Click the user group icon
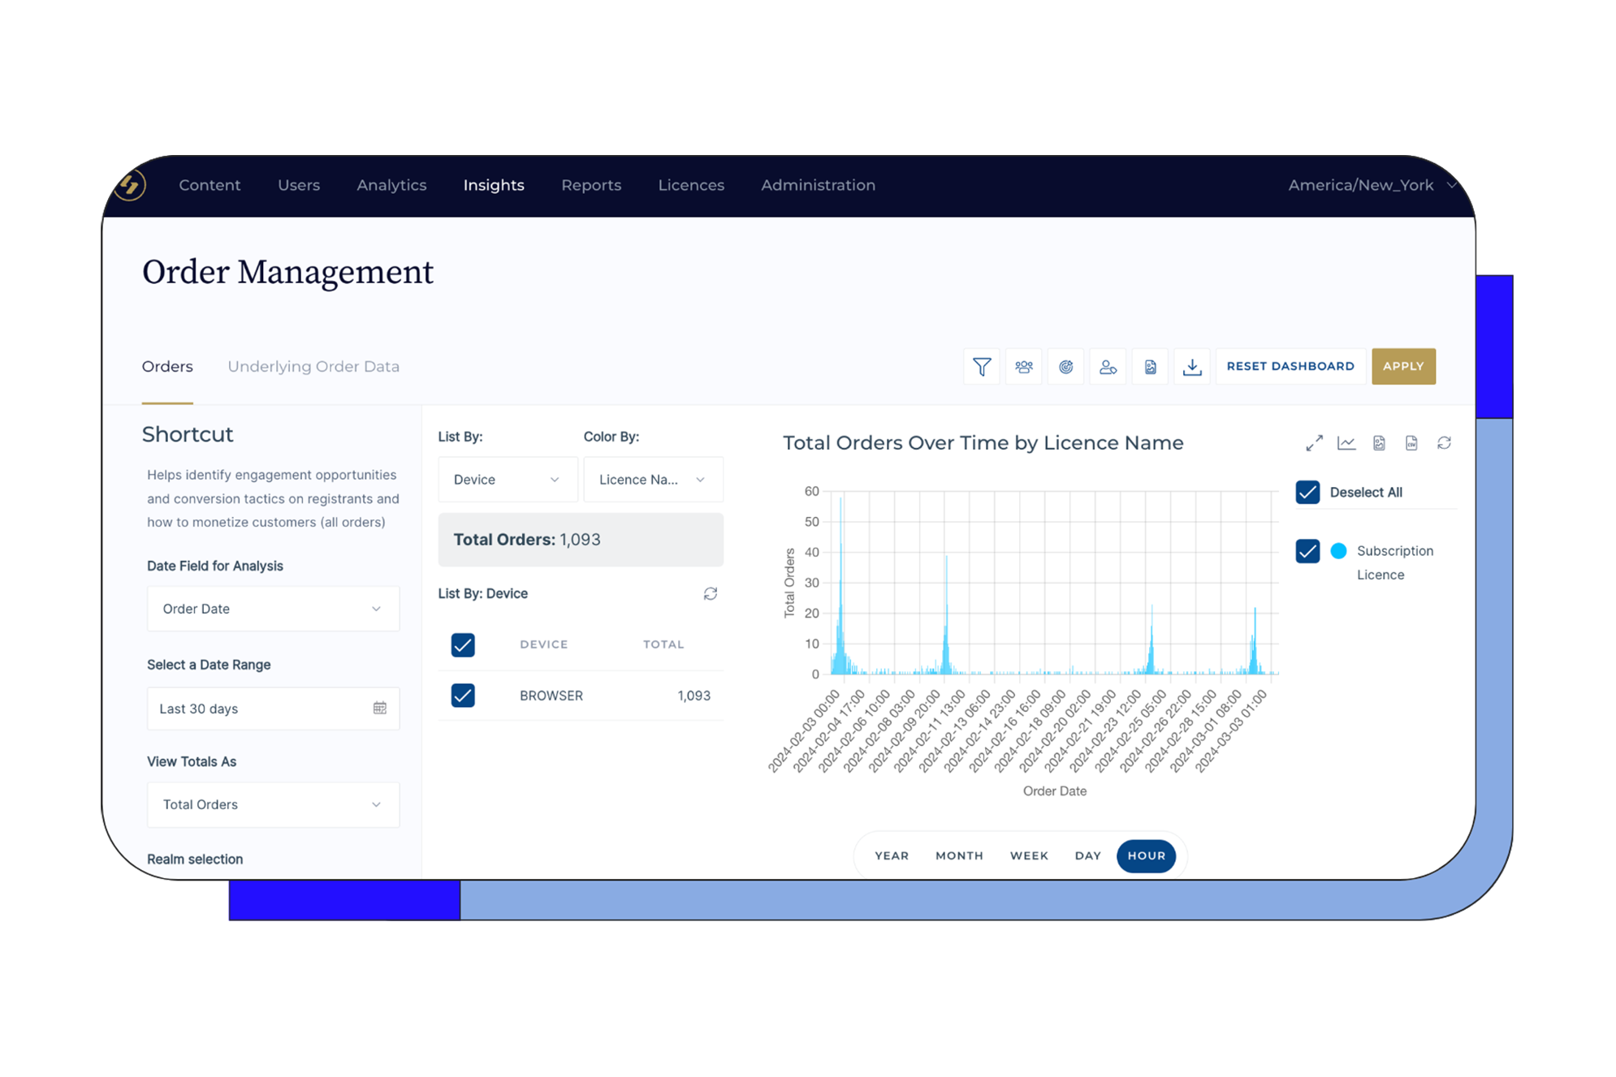Image resolution: width=1616 pixels, height=1077 pixels. (1025, 367)
